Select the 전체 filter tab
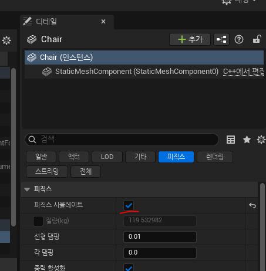This screenshot has width=266, height=271. [86, 171]
